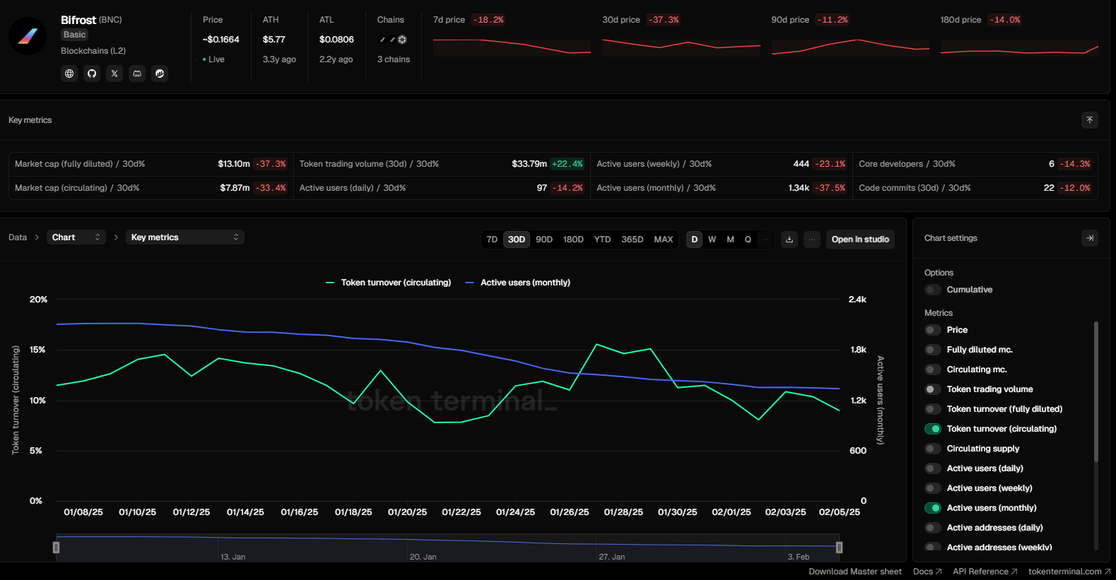Open Bifrost Discord icon link

[137, 73]
